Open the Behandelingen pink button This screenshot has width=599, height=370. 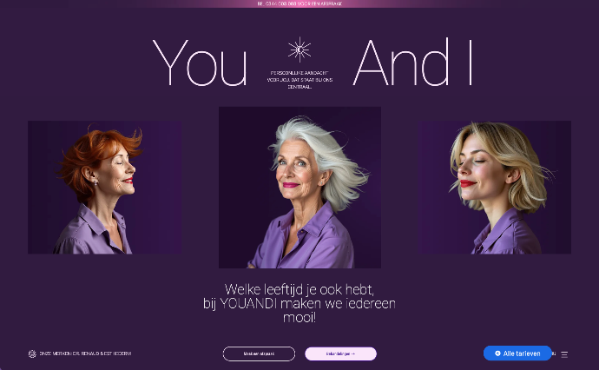point(341,354)
